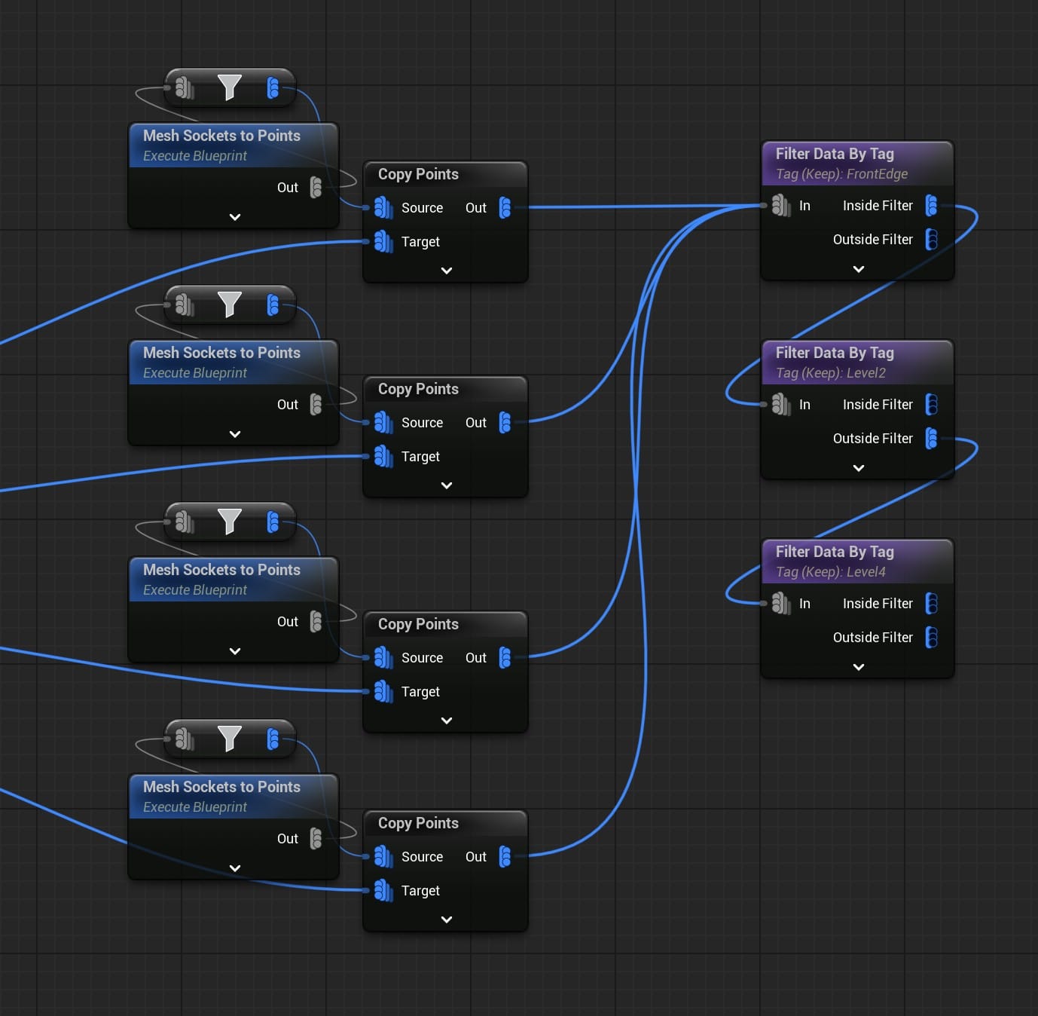Screen dimensions: 1038x1016
Task: Click the blue output pin on the bottom compact filter node
Action: [273, 739]
